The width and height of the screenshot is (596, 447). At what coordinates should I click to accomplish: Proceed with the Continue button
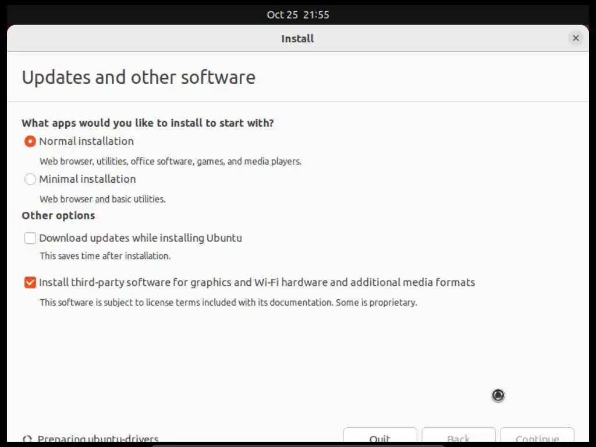[537, 435]
